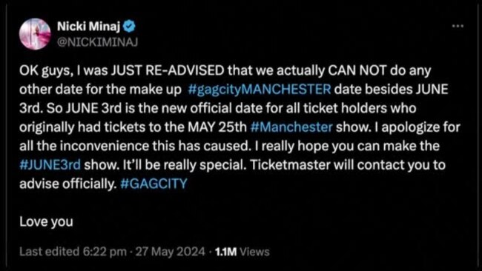Open Nicki Minaj's profile picture
This screenshot has width=482, height=271.
(x=35, y=34)
